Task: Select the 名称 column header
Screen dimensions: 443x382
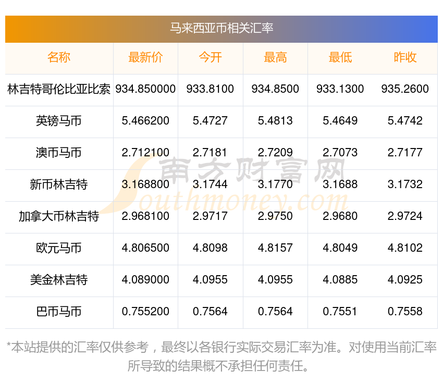Action: [59, 57]
